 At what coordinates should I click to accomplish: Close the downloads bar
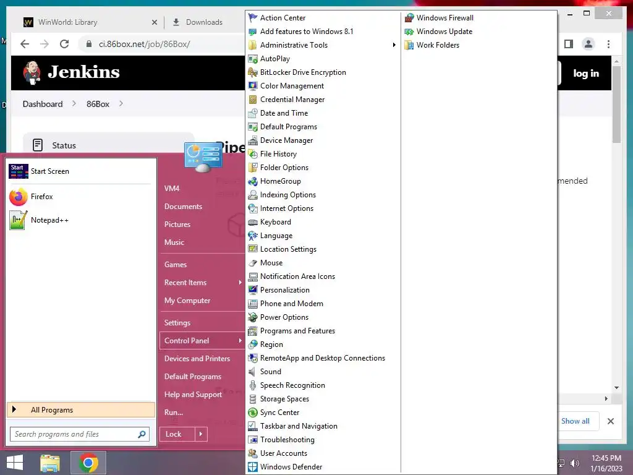coord(611,421)
